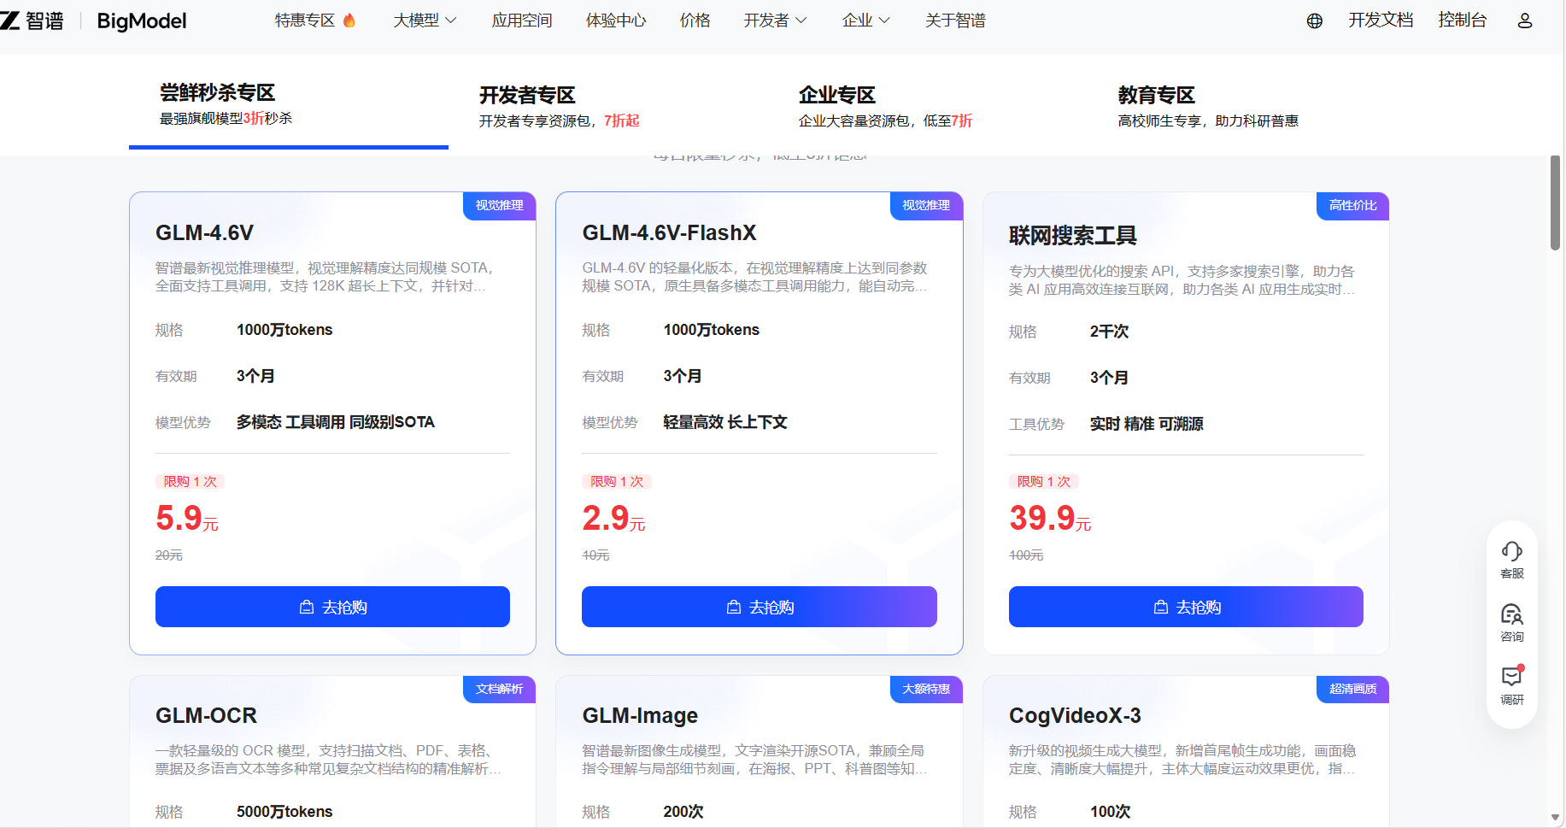Click the 2千次 specification value
The width and height of the screenshot is (1566, 828).
tap(1109, 332)
